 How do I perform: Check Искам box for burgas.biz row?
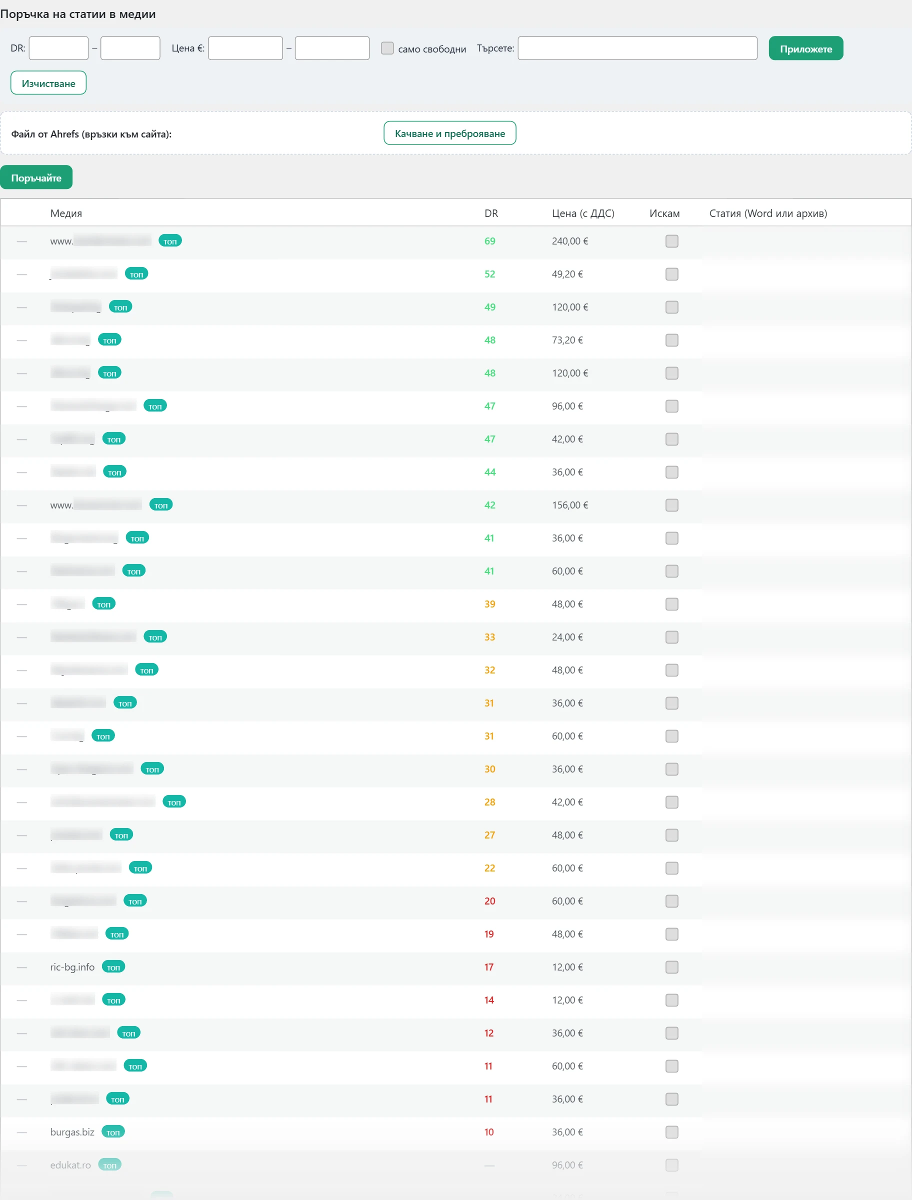(x=671, y=1132)
